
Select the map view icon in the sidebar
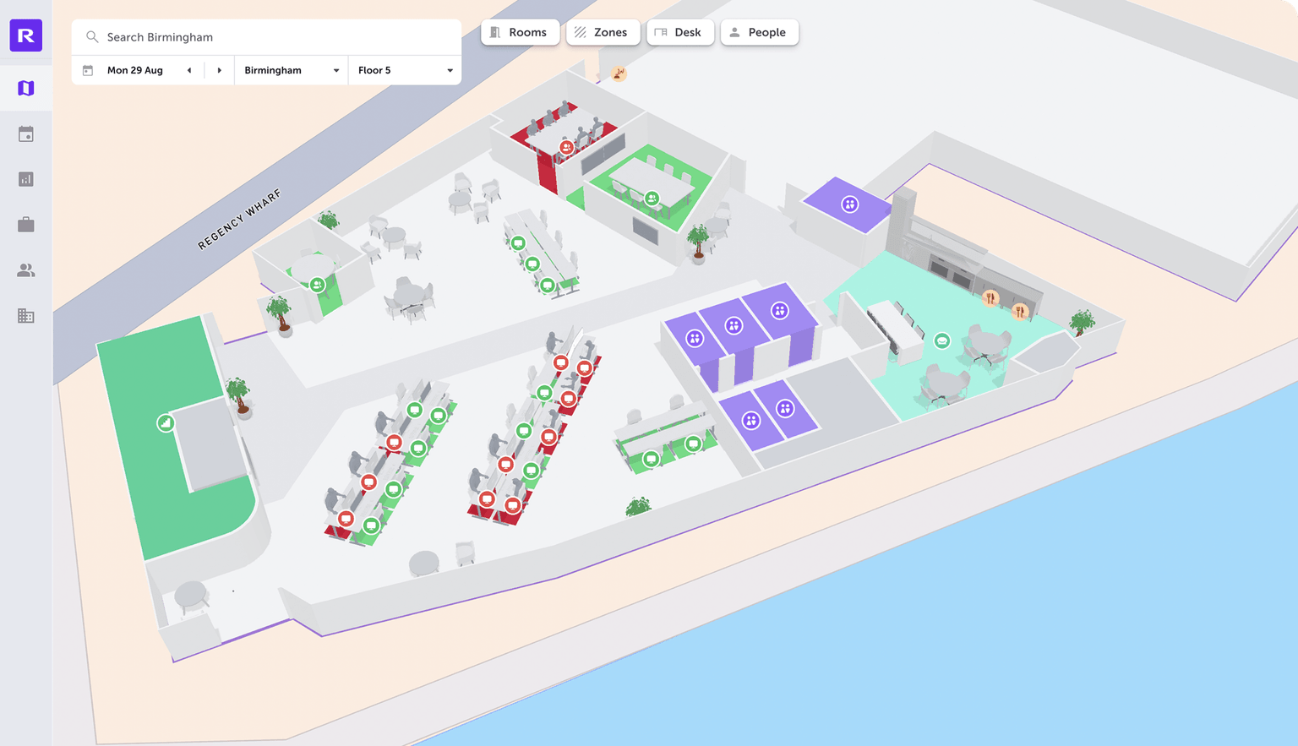coord(25,87)
